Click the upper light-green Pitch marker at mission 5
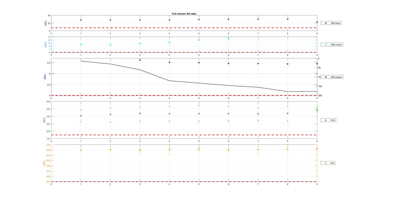This screenshot has height=204, width=394. point(199,106)
